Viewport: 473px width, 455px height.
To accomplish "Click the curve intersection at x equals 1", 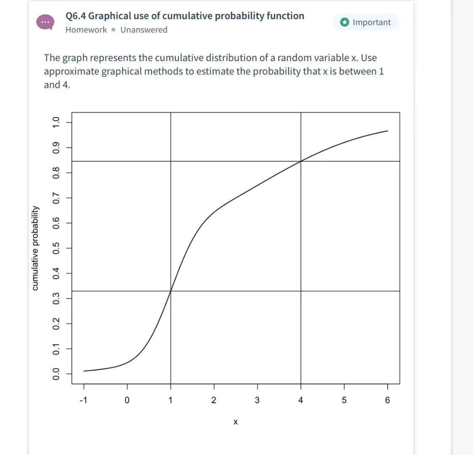I will tap(171, 290).
